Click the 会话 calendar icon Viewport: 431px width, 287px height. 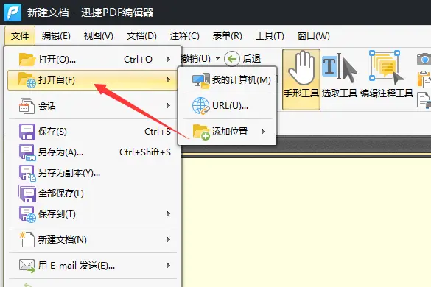click(x=27, y=106)
